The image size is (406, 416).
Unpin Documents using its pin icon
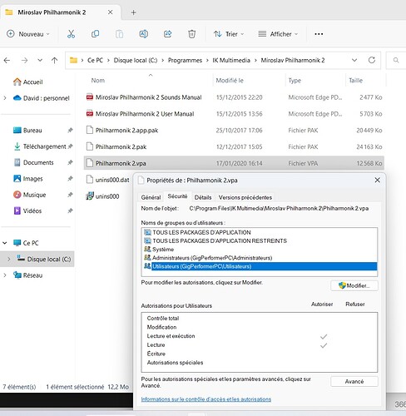[70, 162]
